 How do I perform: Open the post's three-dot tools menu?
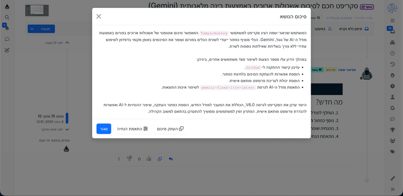tap(119, 159)
